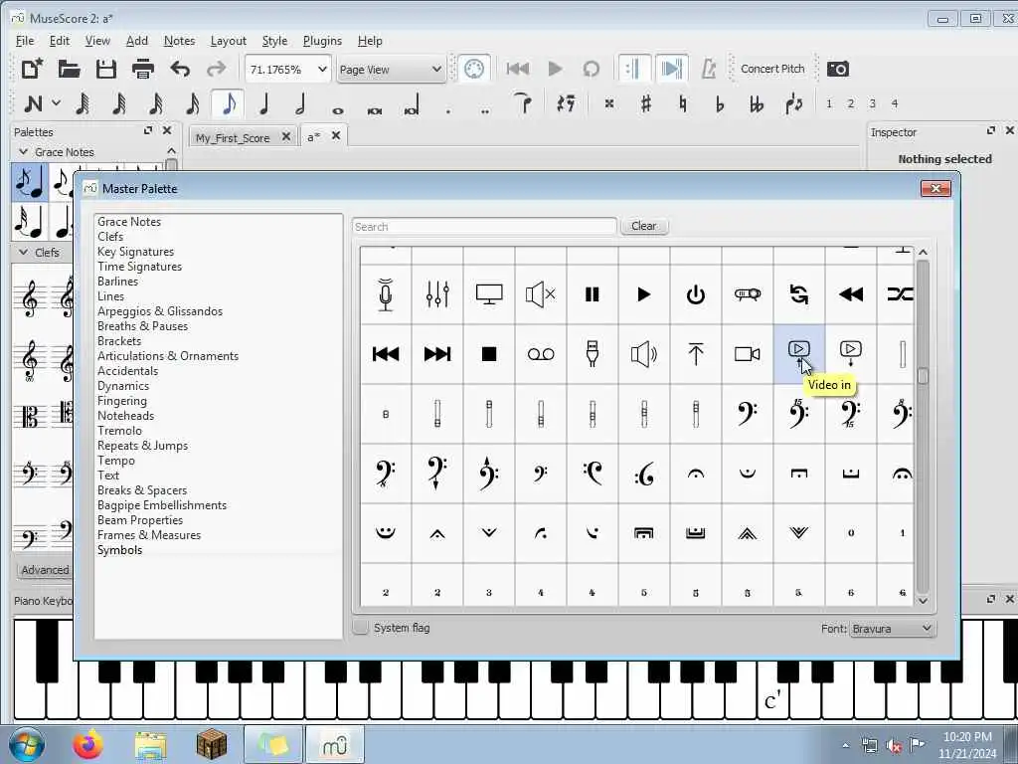Open note input mode dropdown arrow
Image resolution: width=1018 pixels, height=764 pixels.
tap(57, 103)
